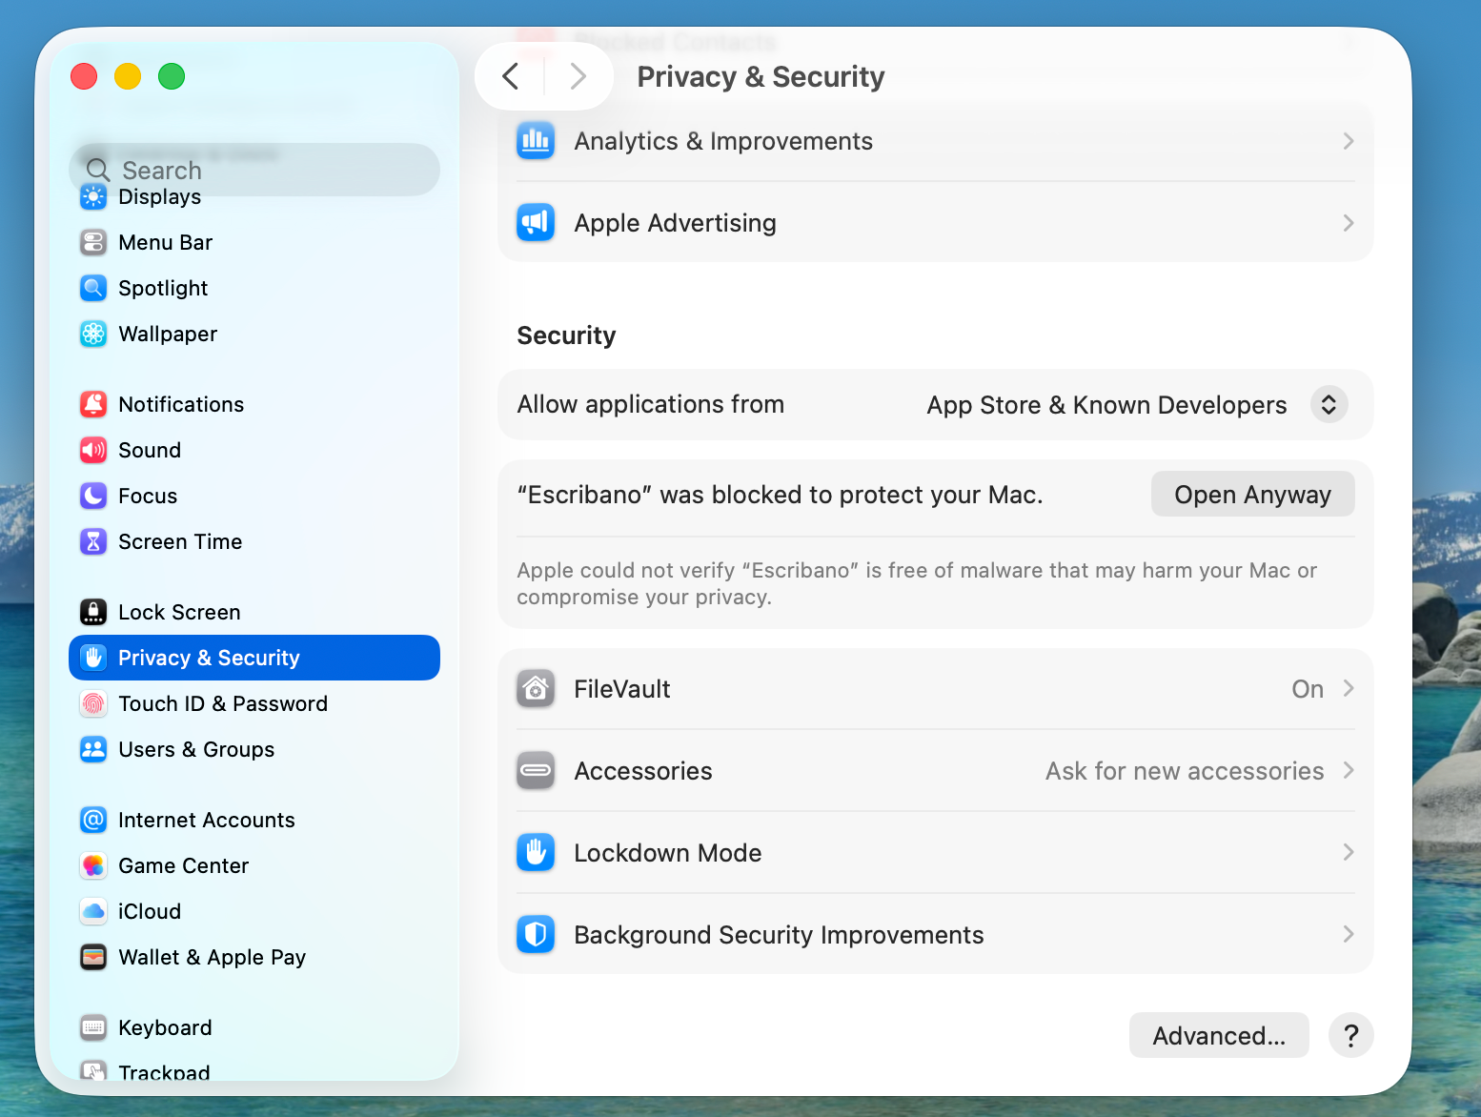This screenshot has height=1117, width=1481.
Task: Open Advanced security options
Action: coord(1219,1035)
